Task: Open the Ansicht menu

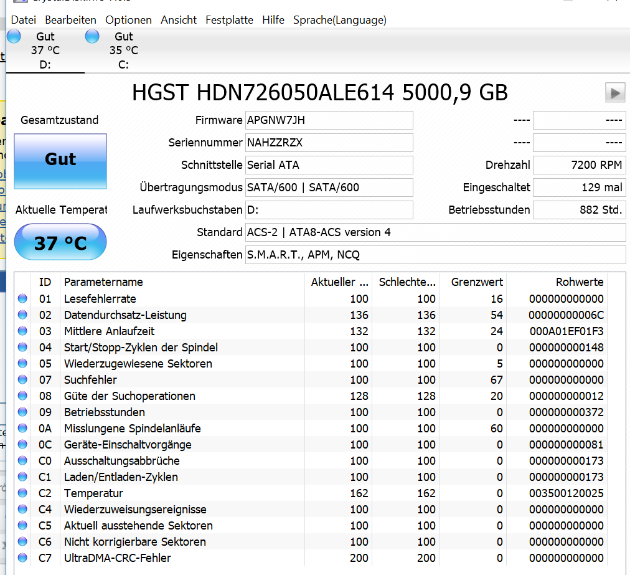Action: pos(179,20)
